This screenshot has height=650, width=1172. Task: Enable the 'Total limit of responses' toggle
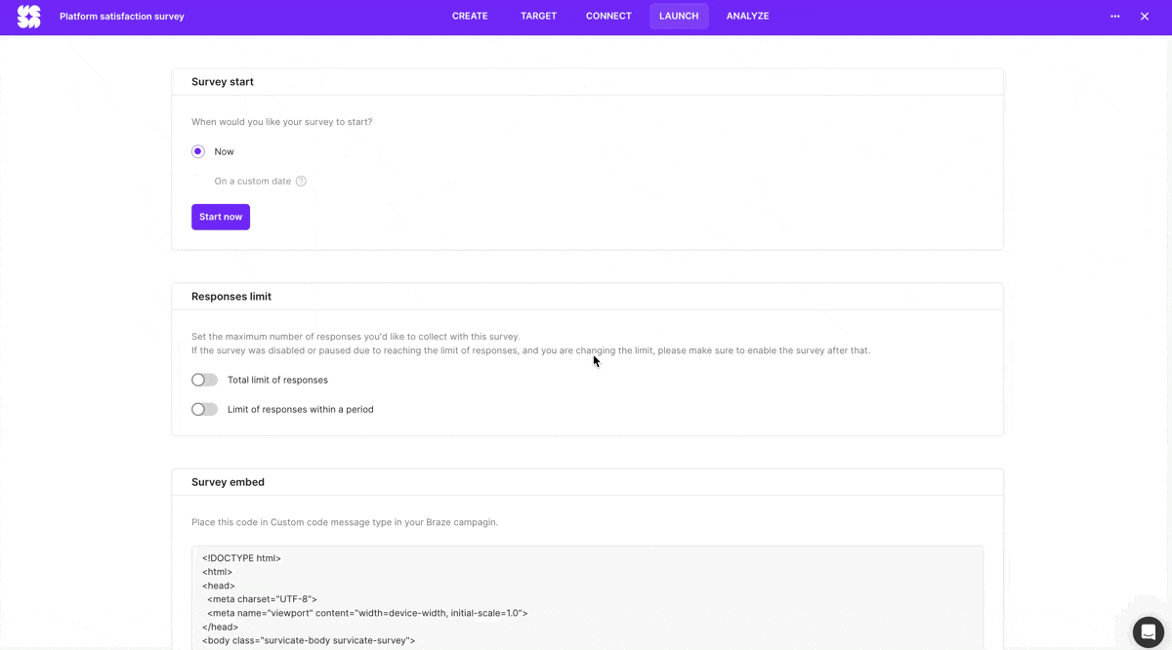tap(204, 380)
